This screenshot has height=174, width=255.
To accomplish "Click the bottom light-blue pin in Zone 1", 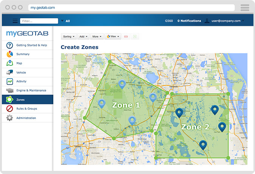I will pos(132,121).
